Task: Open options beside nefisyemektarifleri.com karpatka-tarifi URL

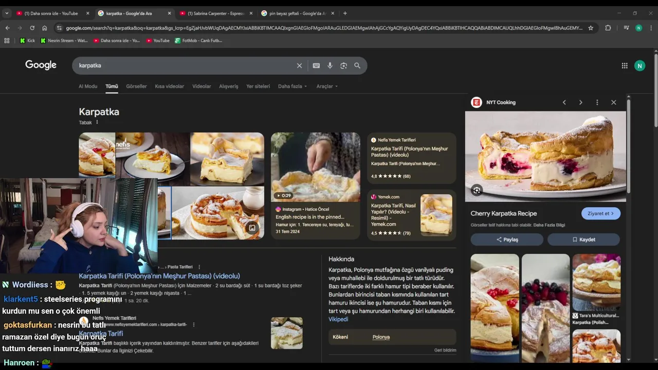Action: click(x=194, y=325)
